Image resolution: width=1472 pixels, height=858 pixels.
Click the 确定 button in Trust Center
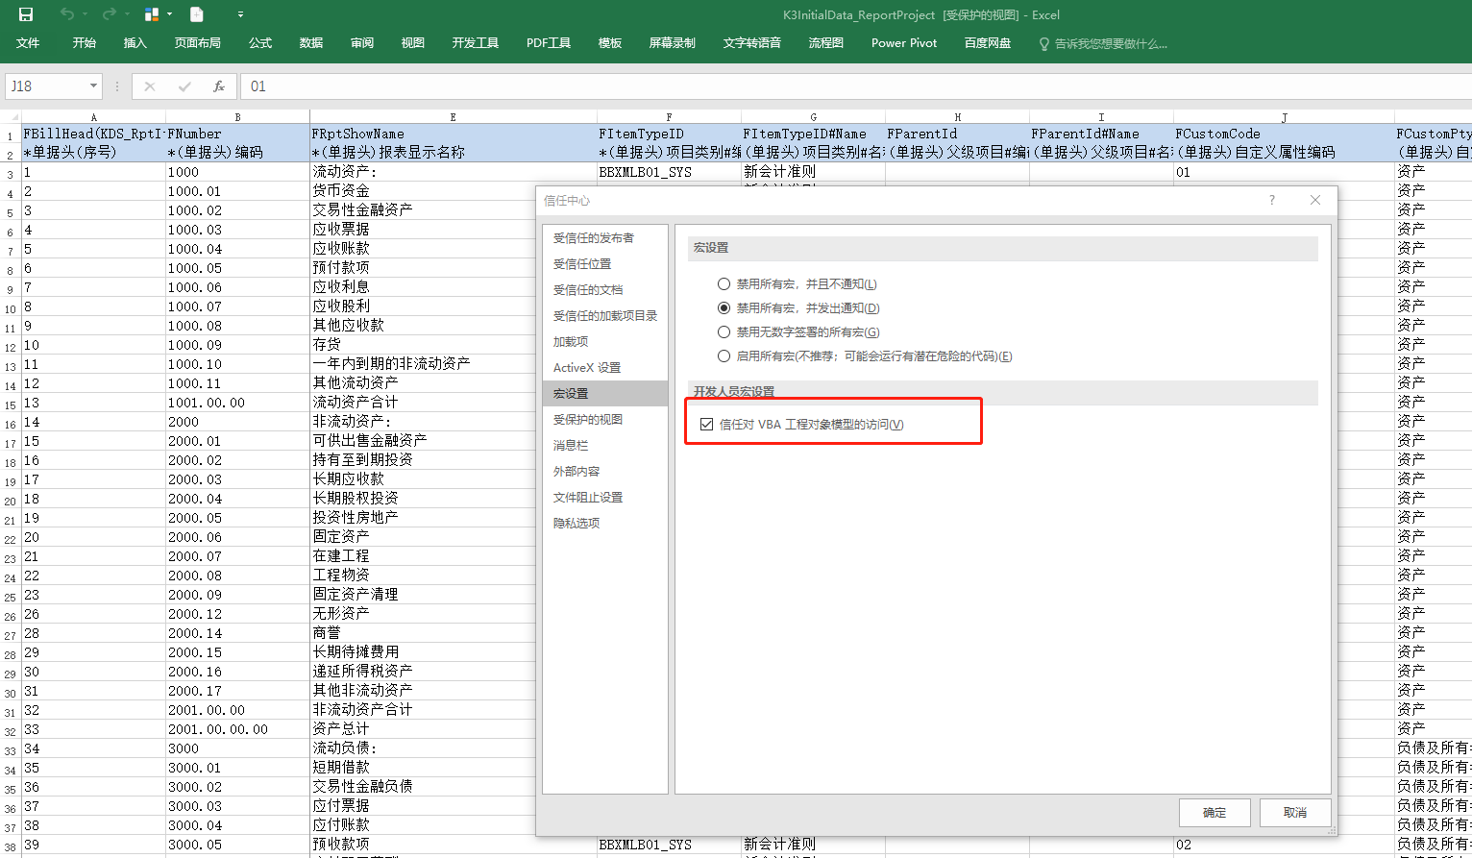click(x=1214, y=812)
